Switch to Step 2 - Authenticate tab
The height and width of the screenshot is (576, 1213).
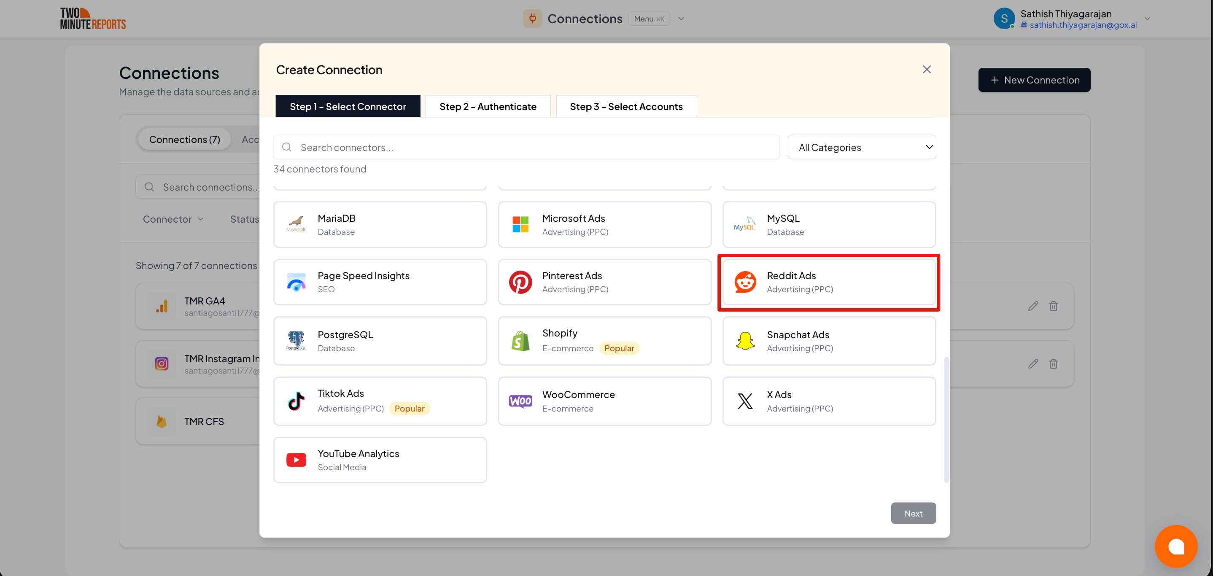488,106
